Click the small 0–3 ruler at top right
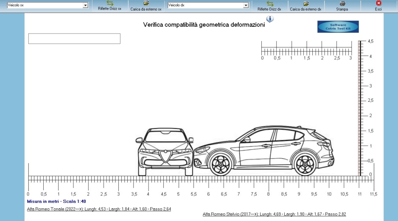The height and width of the screenshot is (221, 398). pos(306,48)
